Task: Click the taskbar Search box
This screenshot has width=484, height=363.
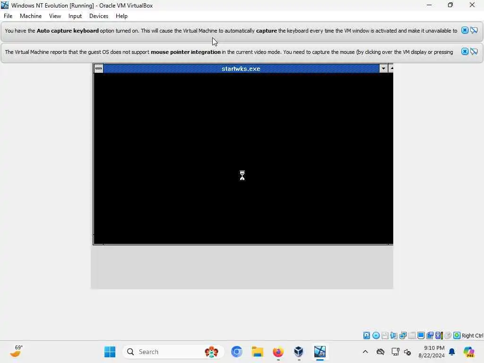Action: [173, 352]
